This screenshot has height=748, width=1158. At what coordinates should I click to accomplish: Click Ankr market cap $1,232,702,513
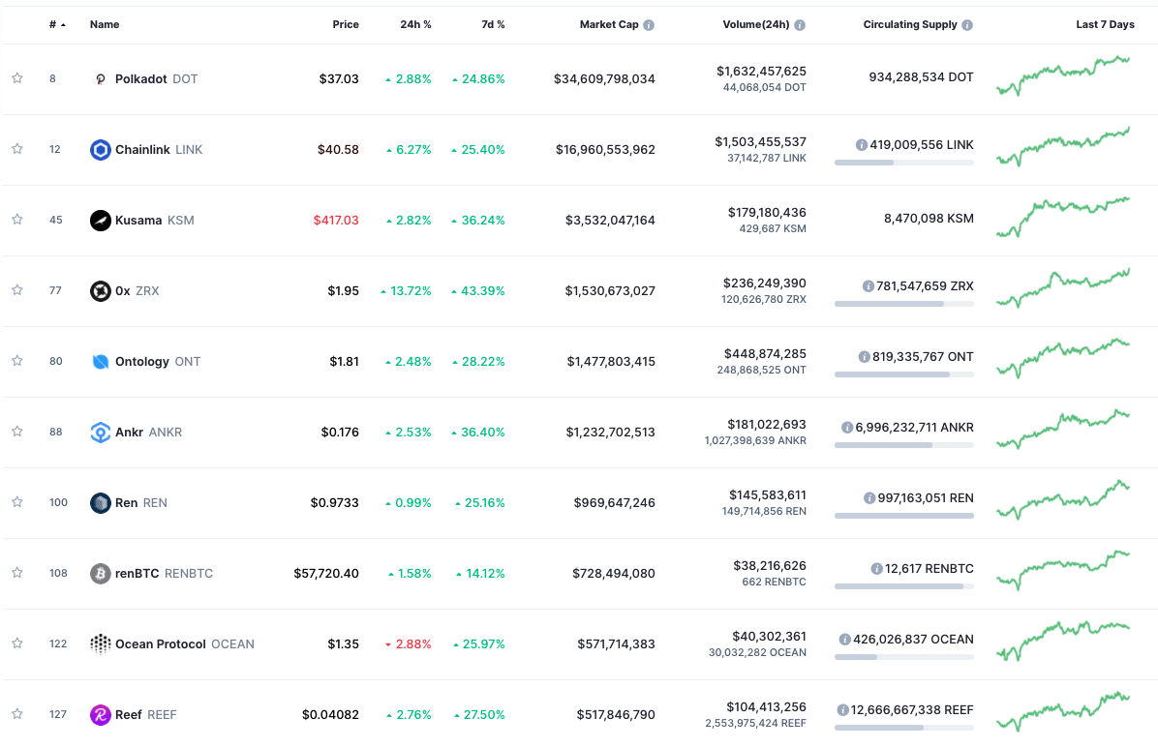click(x=611, y=432)
